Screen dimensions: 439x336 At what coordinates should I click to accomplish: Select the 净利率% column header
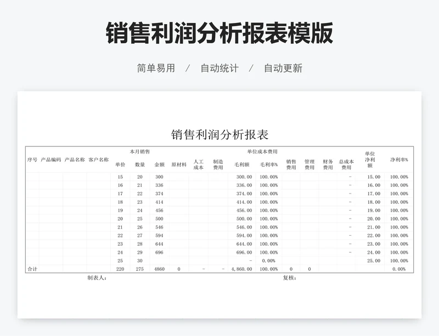(399, 160)
